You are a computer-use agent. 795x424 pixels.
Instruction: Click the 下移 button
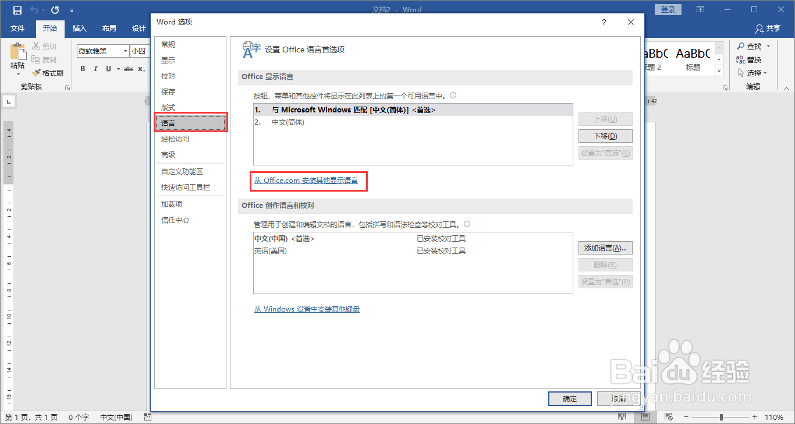605,136
